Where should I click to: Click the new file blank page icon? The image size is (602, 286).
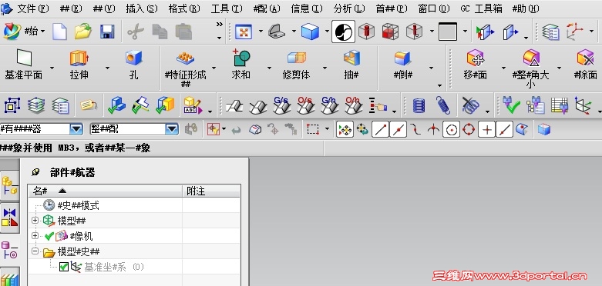pyautogui.click(x=59, y=32)
